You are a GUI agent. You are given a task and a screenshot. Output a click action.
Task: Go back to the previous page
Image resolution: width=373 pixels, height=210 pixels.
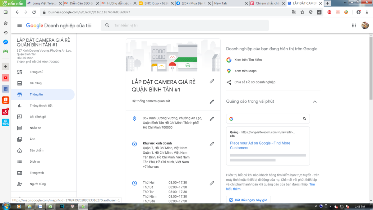(x=17, y=12)
